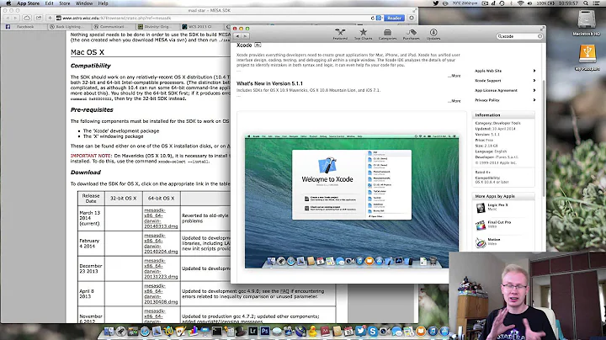This screenshot has height=340, width=606.
Task: Open Twitter from the Dock
Action: (360, 331)
